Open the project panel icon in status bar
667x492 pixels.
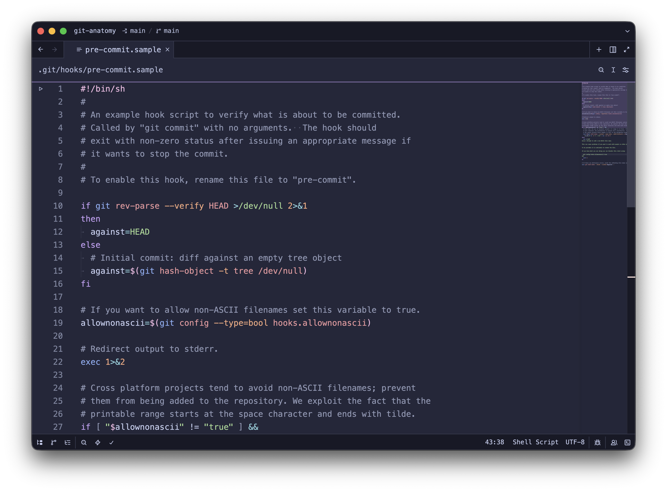[40, 443]
